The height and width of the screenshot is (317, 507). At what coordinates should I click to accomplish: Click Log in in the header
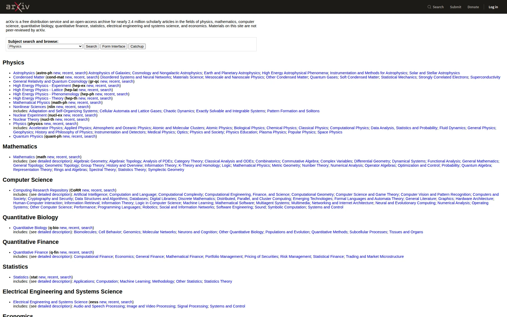493,7
